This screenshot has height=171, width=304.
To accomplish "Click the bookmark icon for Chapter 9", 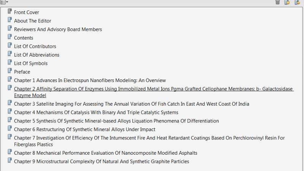I will click(10, 161).
